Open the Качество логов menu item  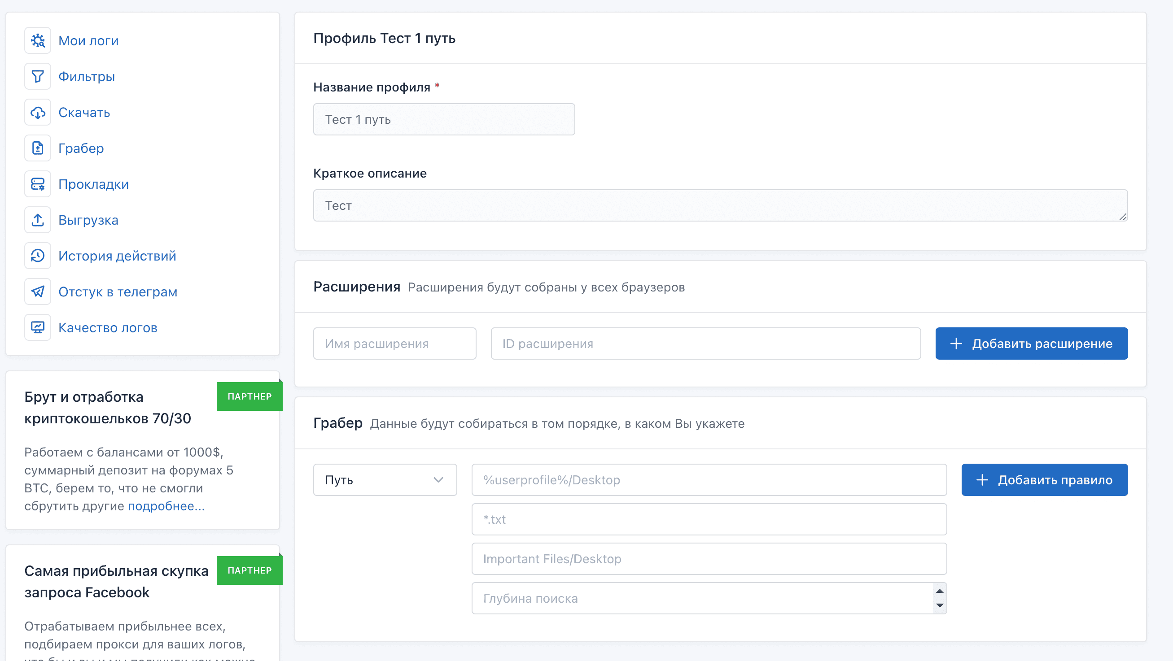coord(107,328)
